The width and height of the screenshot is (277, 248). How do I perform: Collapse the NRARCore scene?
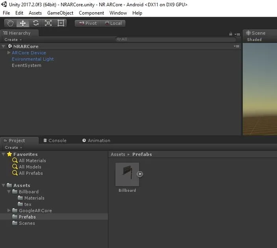(x=3, y=46)
